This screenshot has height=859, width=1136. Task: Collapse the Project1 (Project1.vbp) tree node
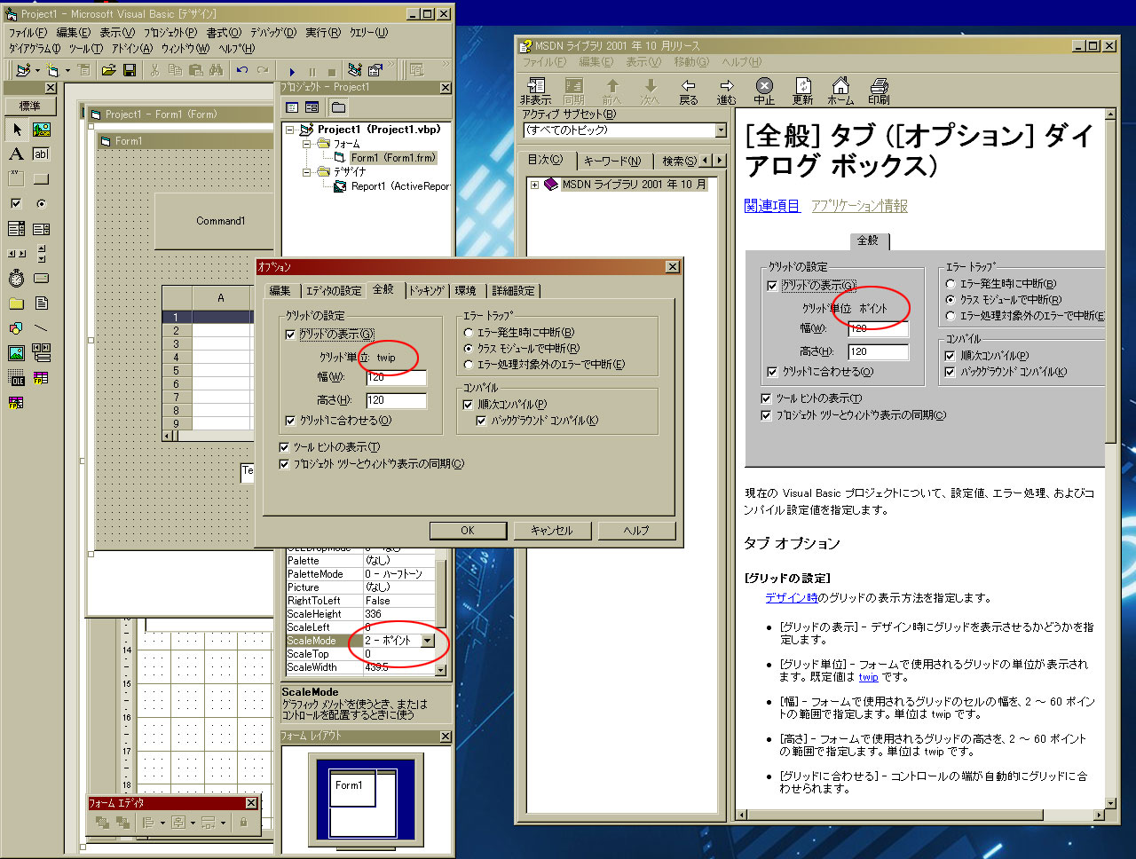tap(291, 130)
